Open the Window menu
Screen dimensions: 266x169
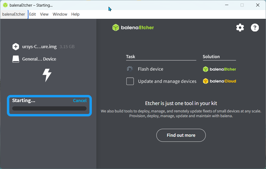coord(60,14)
